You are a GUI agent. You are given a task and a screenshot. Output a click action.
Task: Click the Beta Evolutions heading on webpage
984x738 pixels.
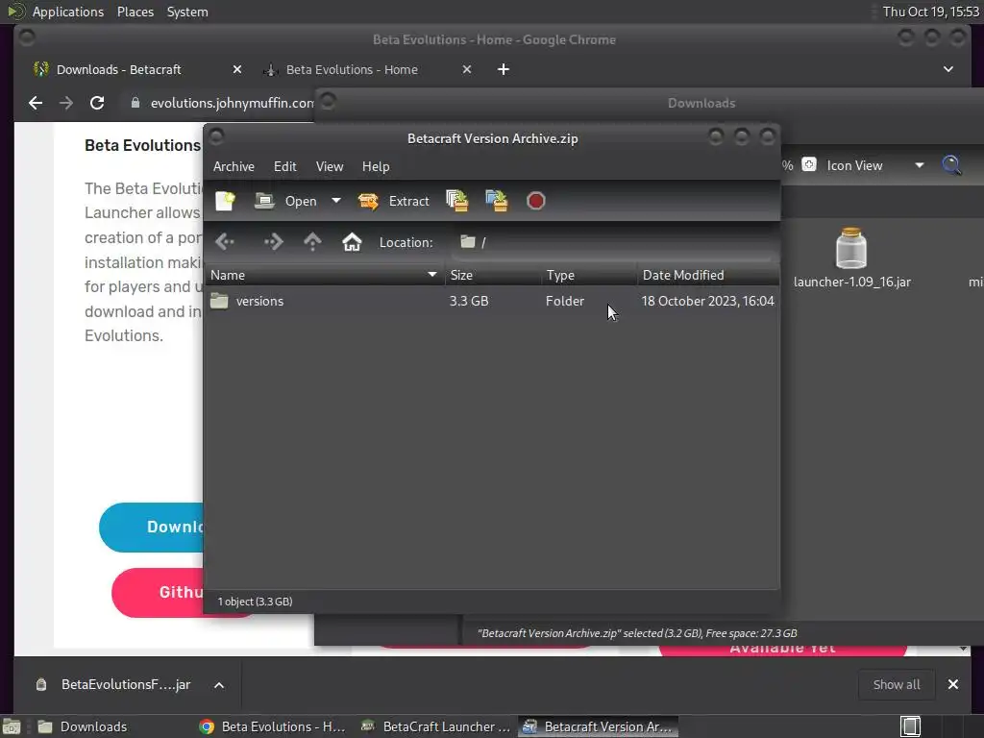[142, 146]
